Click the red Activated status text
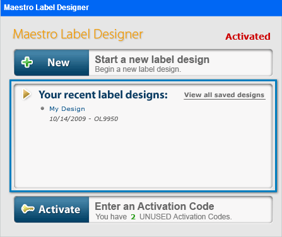The image size is (282, 237). (248, 37)
